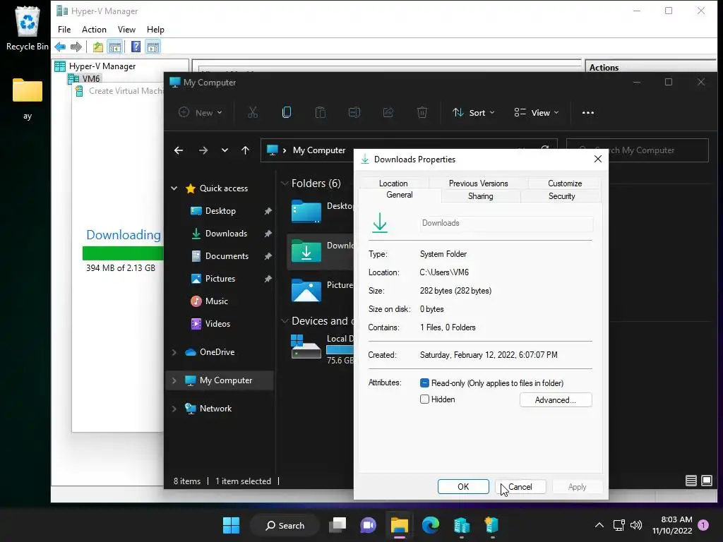Image resolution: width=723 pixels, height=542 pixels.
Task: Open the New dropdown in Explorer
Action: pos(201,112)
